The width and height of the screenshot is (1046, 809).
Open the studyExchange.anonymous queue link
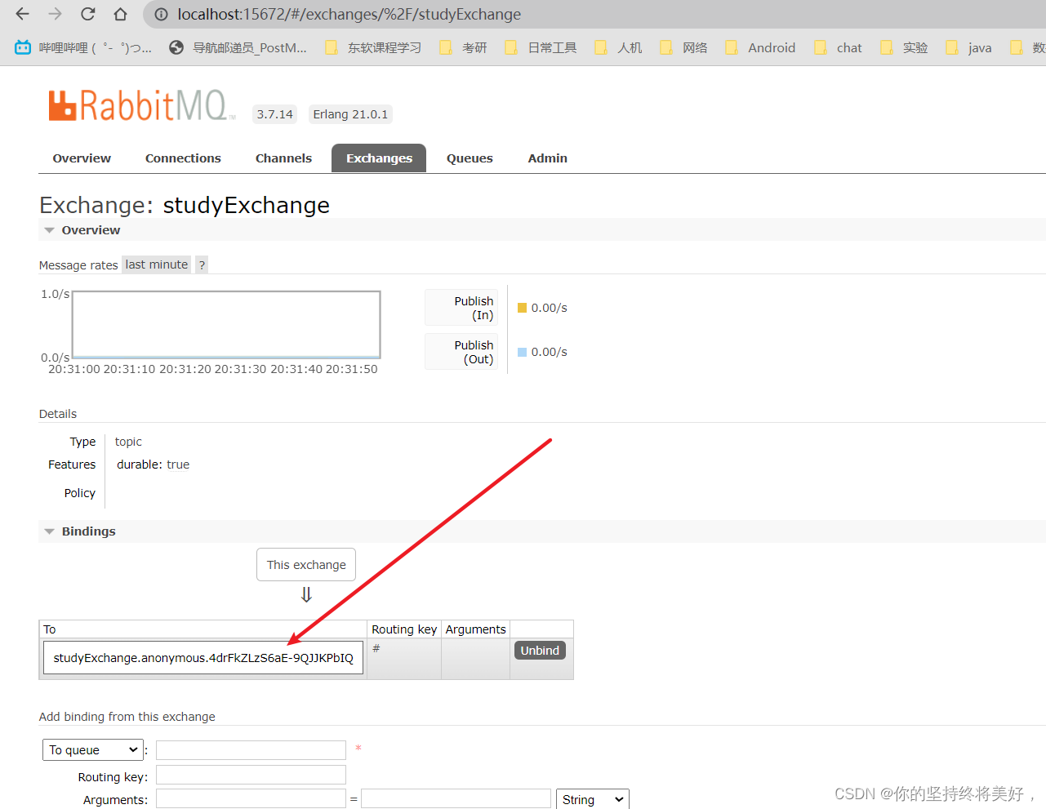203,658
